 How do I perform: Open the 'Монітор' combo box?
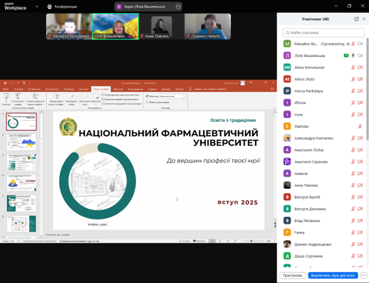173,96
